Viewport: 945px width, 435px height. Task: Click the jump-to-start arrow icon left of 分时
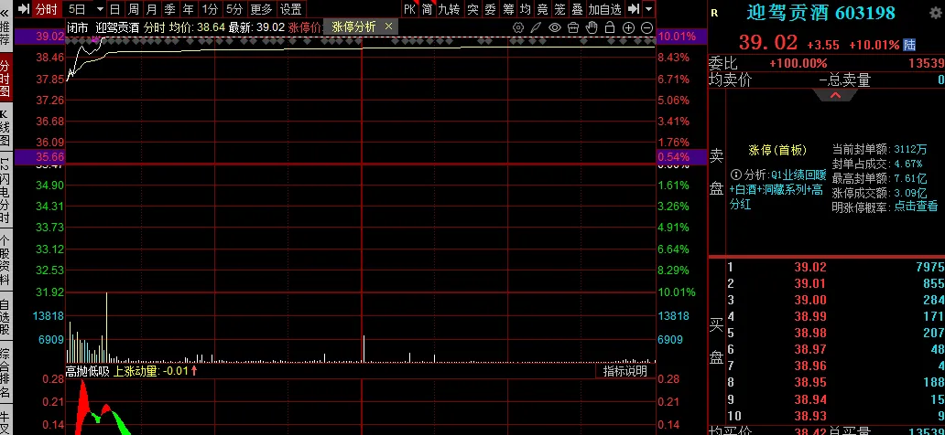point(24,9)
